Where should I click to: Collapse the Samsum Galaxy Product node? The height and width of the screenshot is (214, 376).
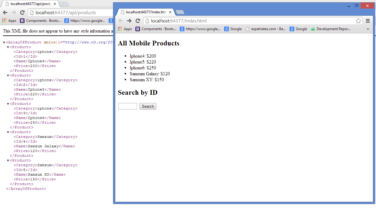click(8, 132)
